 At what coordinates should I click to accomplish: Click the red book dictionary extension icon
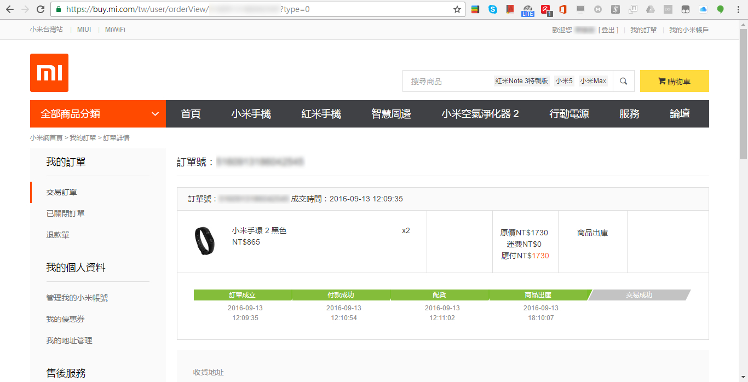coord(510,9)
